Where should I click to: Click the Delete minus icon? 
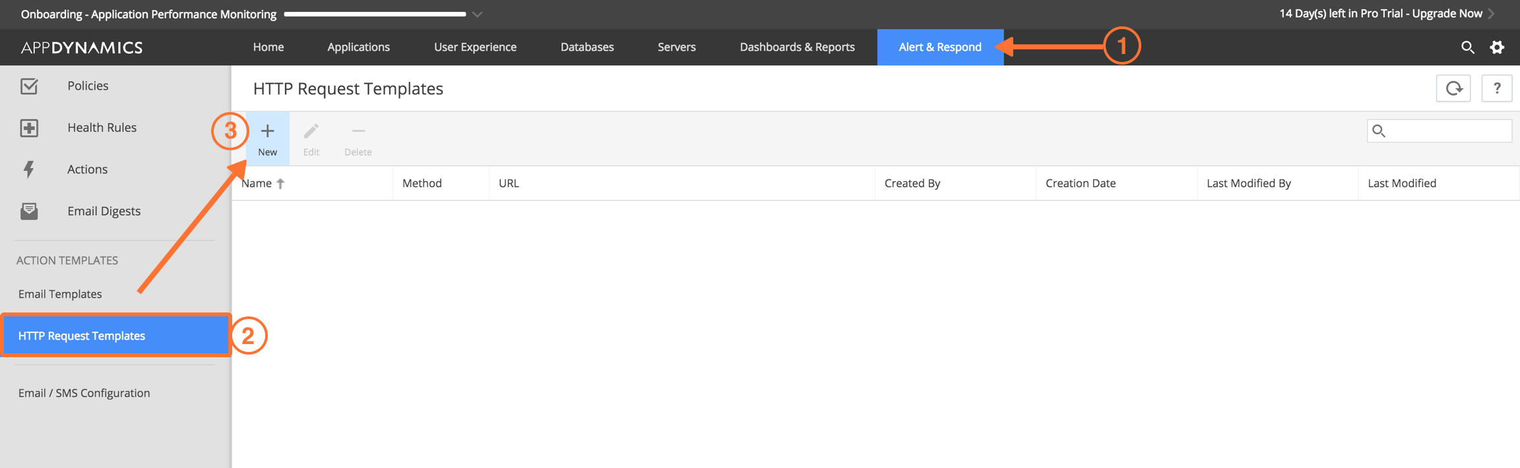(x=358, y=131)
